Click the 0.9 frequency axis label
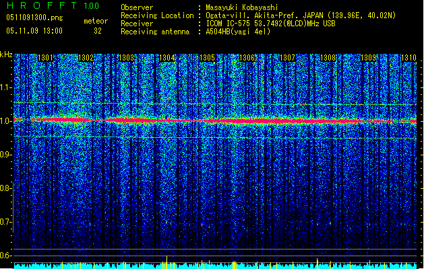 pyautogui.click(x=5, y=155)
